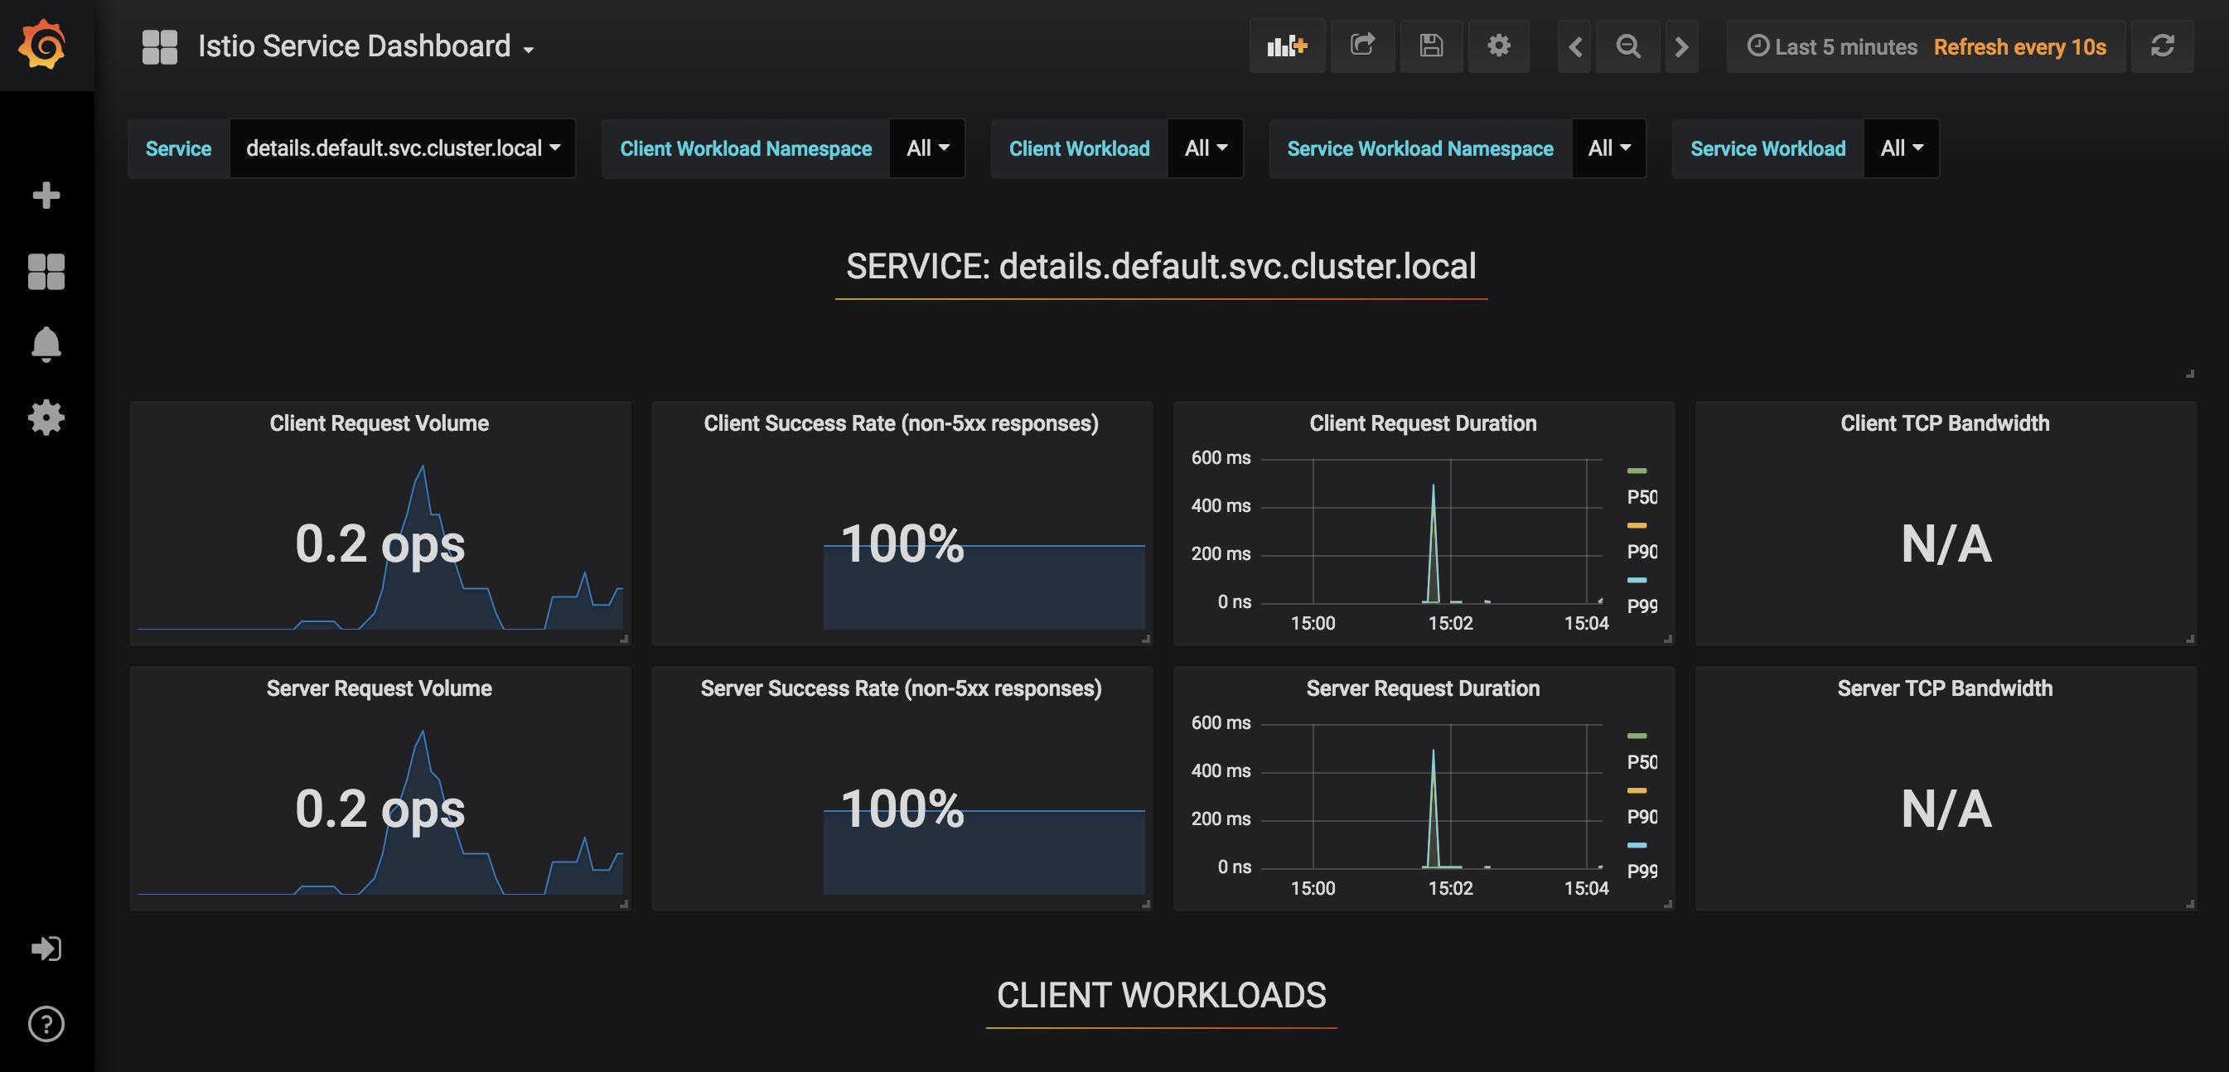Open the add panel icon
This screenshot has height=1072, width=2229.
pyautogui.click(x=1287, y=46)
